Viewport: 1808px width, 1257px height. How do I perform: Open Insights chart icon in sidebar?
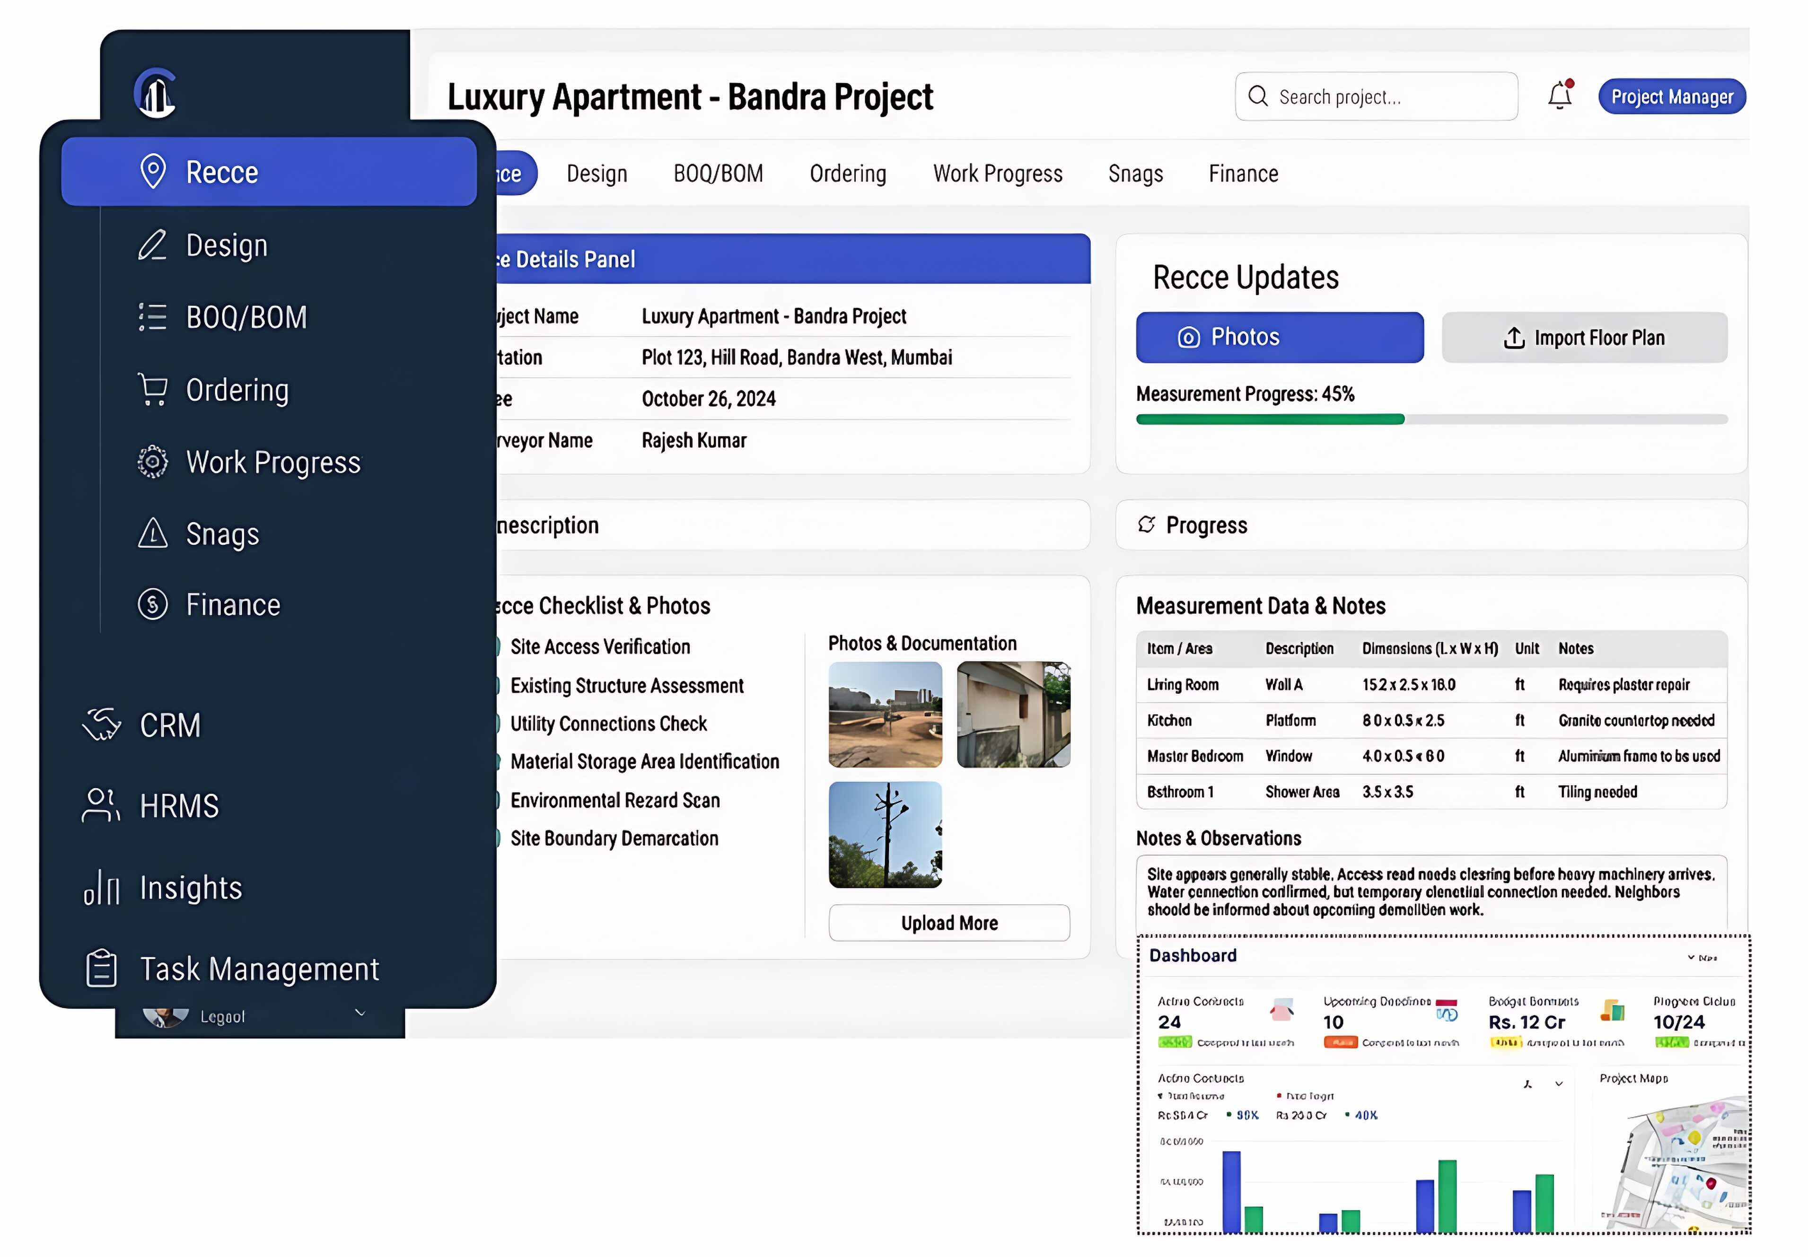(x=102, y=887)
